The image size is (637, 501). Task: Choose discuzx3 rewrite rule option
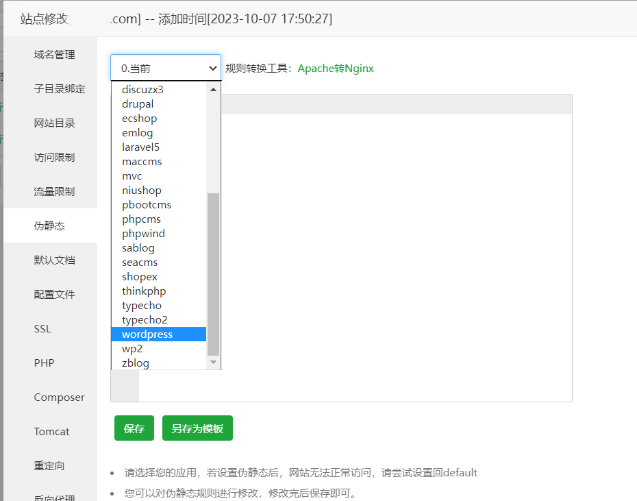click(x=142, y=90)
